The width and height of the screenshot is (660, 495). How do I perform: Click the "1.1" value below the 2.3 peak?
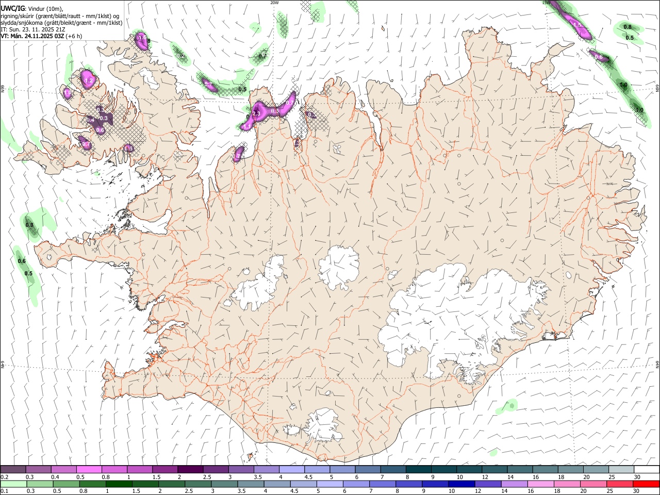246,126
